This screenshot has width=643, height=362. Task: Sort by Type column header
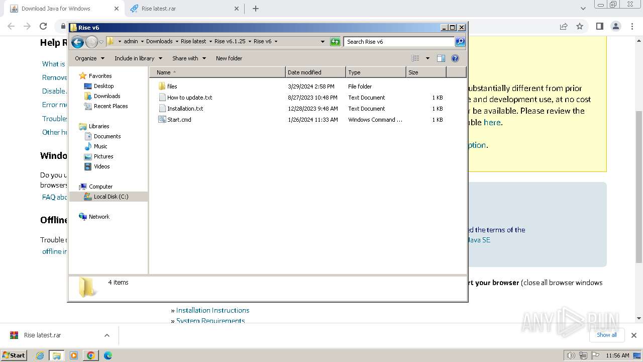click(x=376, y=72)
